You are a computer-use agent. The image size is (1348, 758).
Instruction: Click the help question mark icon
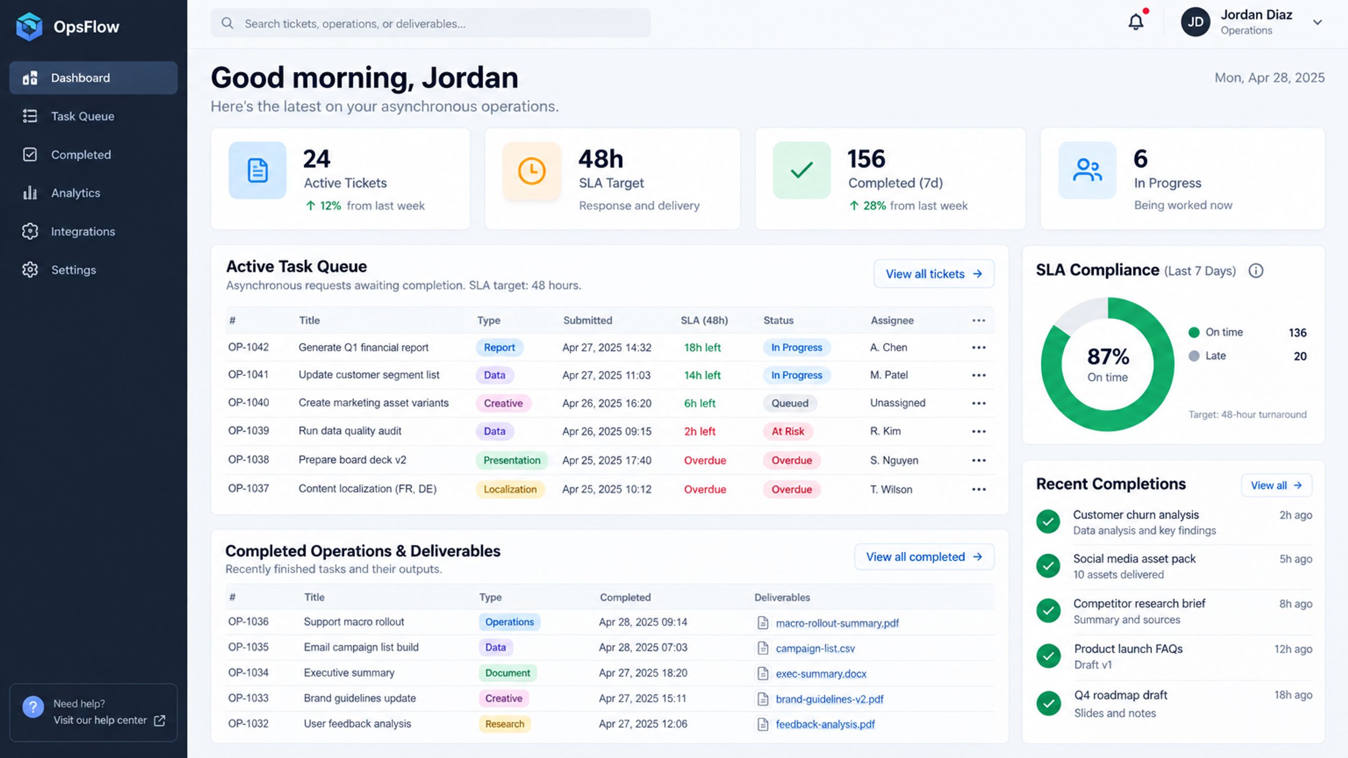[x=33, y=707]
